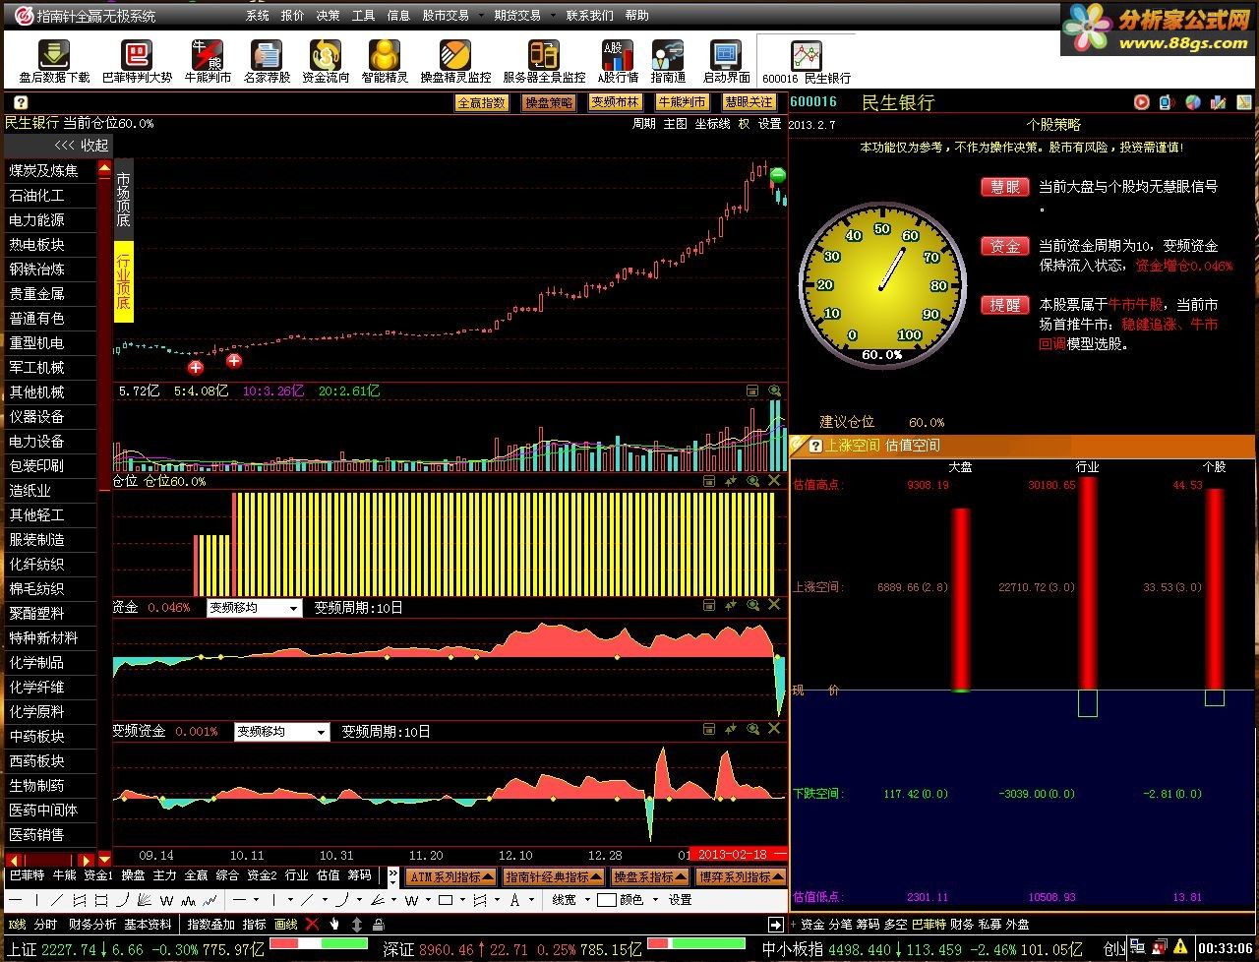Select 筹码 indicator tab
The image size is (1259, 962).
(359, 875)
